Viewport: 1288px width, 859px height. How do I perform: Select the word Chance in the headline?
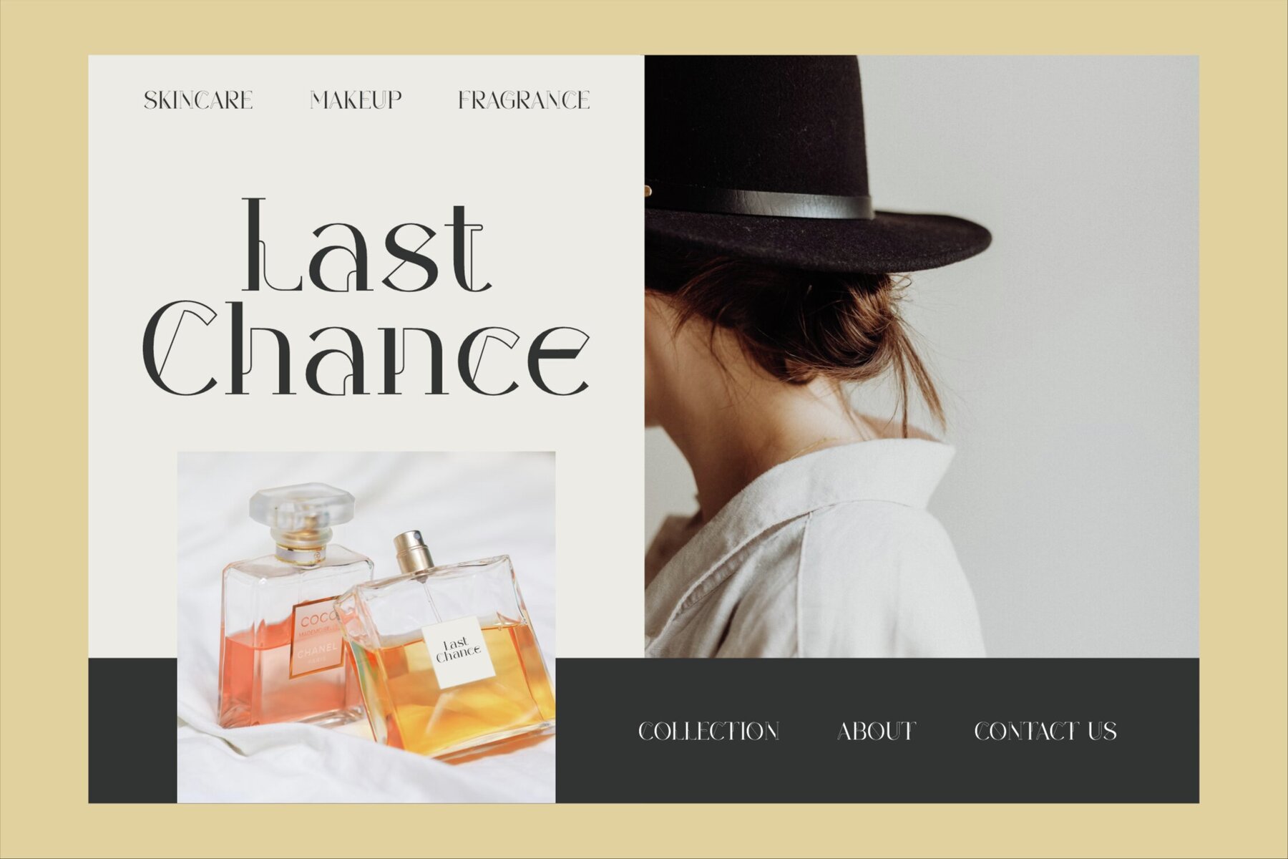(366, 349)
